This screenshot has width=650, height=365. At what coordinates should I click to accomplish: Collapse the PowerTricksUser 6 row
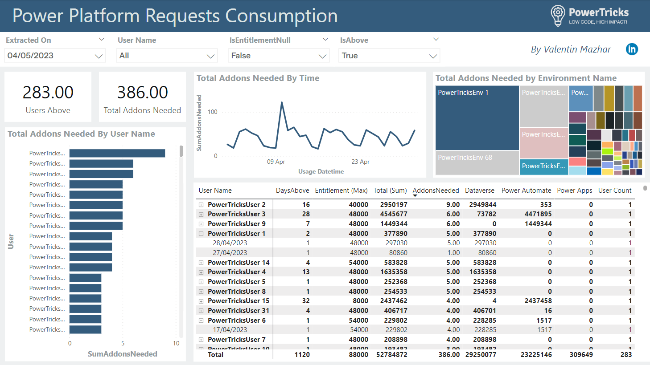(x=201, y=320)
